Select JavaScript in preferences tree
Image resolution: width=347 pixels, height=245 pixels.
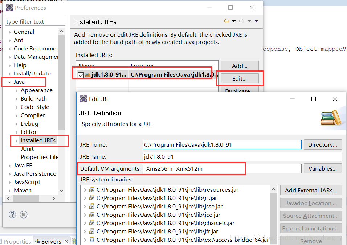(x=27, y=182)
